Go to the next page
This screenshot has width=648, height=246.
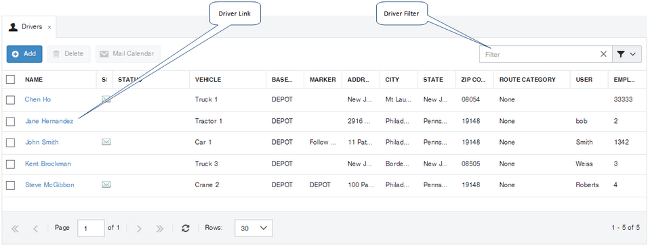click(x=139, y=228)
